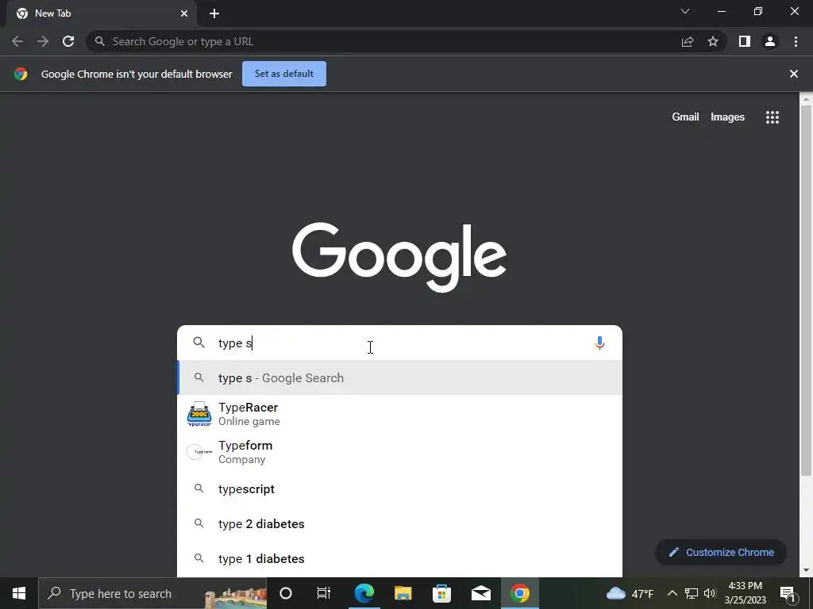Screen dimensions: 813x609
Task: Open the tab search chevron
Action: tap(685, 11)
